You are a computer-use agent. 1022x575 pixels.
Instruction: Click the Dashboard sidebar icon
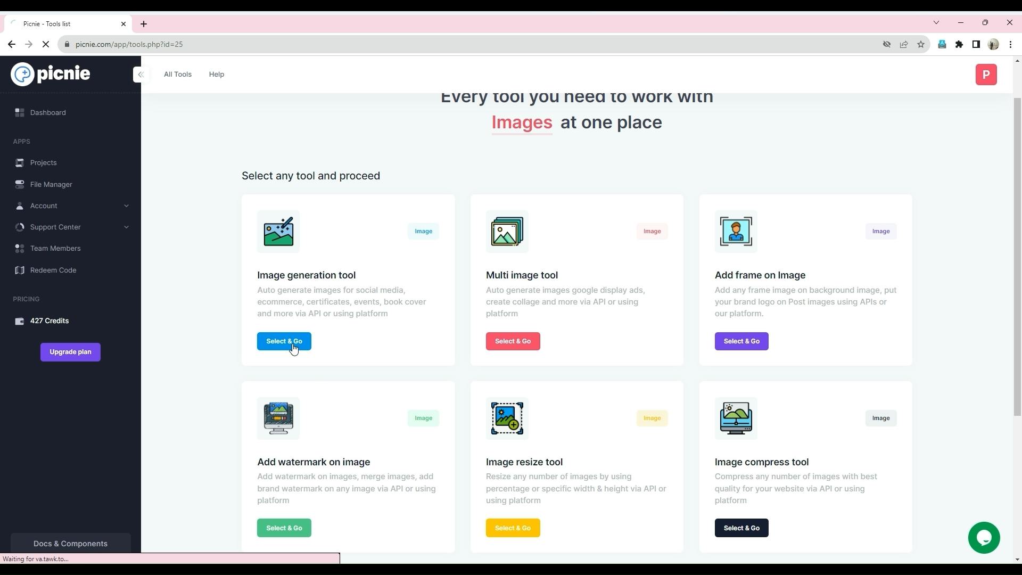(x=20, y=112)
